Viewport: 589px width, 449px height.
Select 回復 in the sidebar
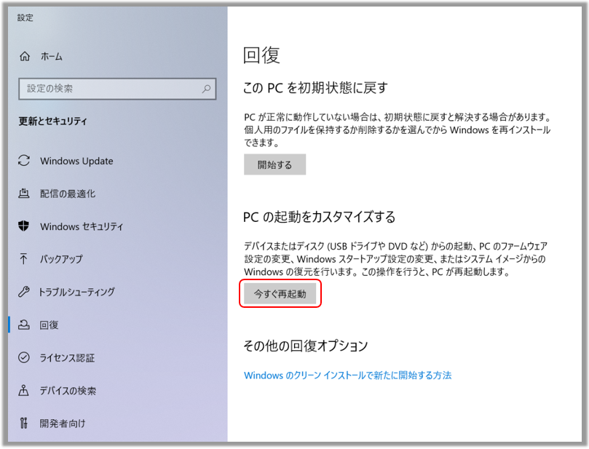[50, 325]
